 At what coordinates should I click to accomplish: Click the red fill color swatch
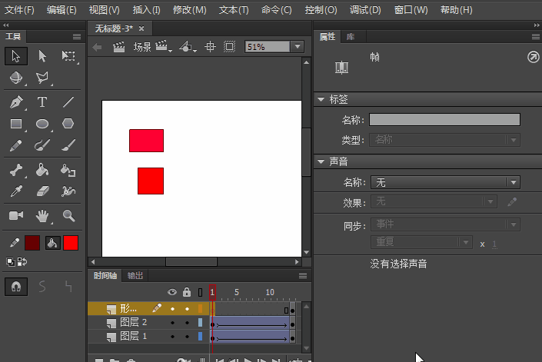pos(71,243)
